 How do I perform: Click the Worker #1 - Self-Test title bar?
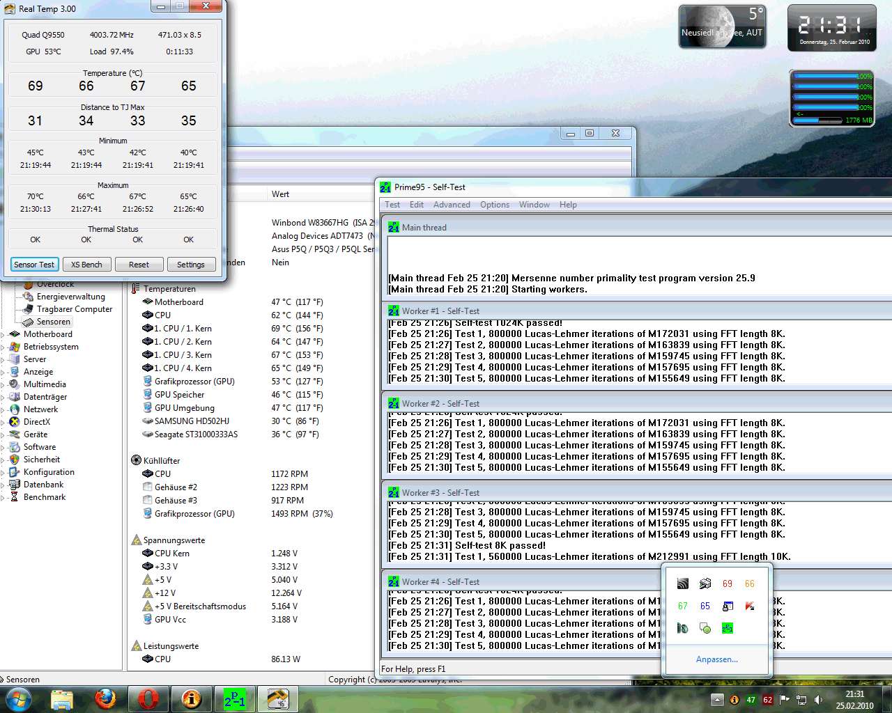[x=638, y=311]
